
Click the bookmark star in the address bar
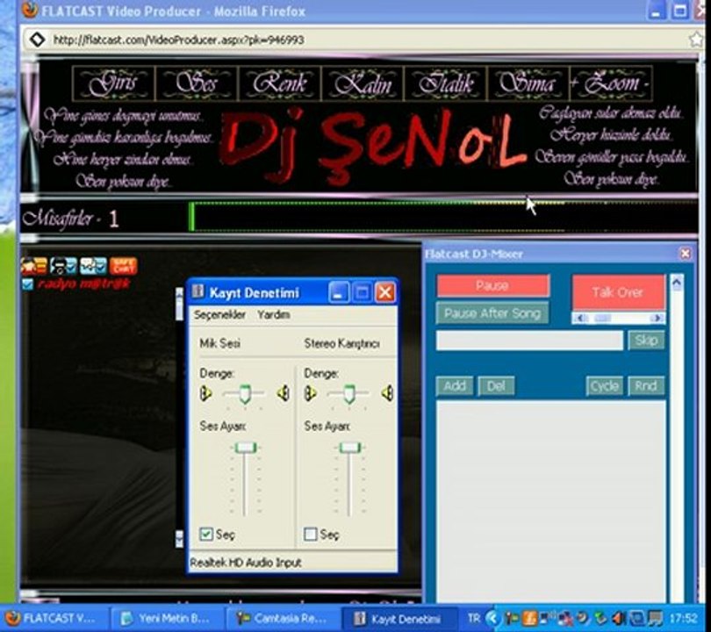[x=696, y=39]
